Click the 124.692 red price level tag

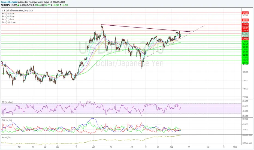pyautogui.click(x=245, y=39)
